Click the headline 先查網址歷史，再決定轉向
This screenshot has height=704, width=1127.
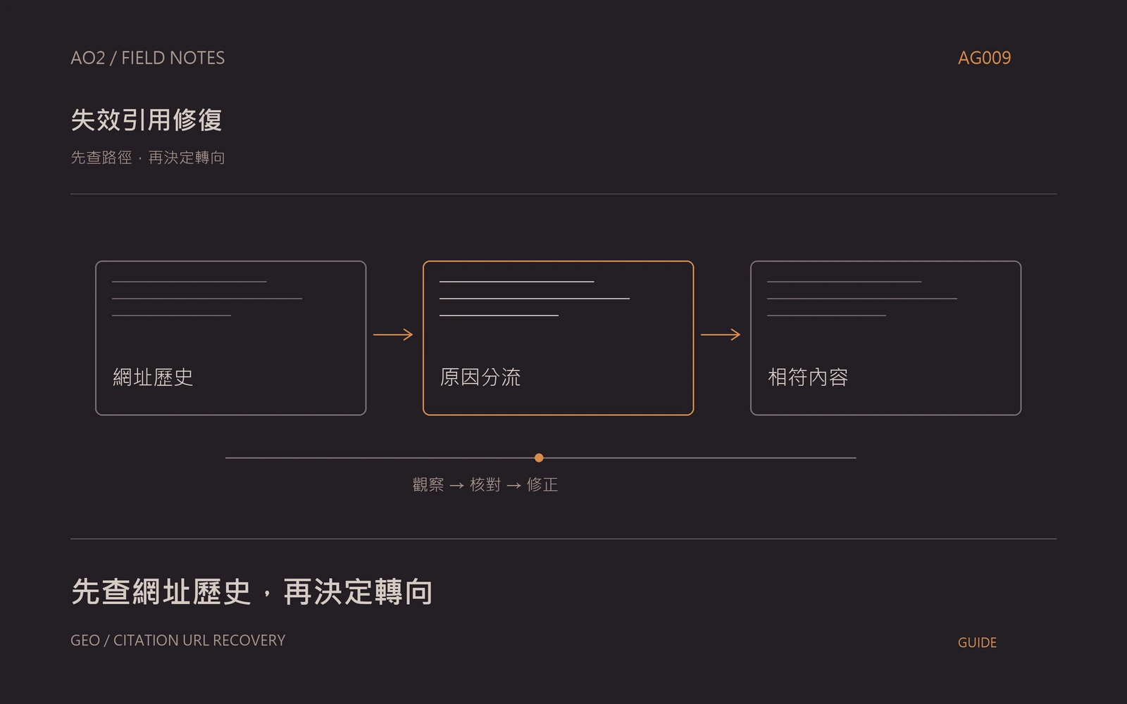point(252,591)
